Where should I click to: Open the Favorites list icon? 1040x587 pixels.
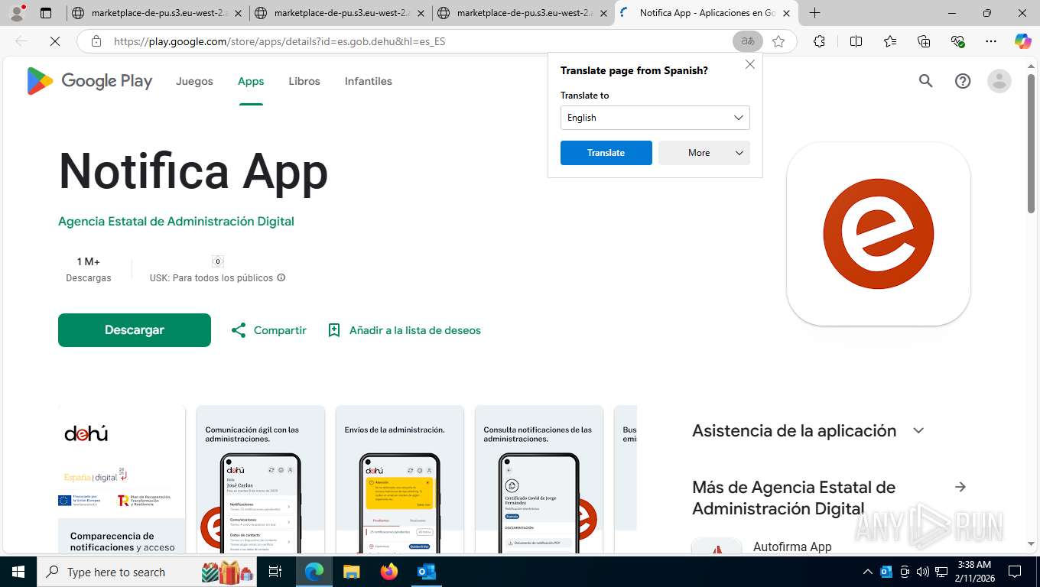click(x=890, y=41)
